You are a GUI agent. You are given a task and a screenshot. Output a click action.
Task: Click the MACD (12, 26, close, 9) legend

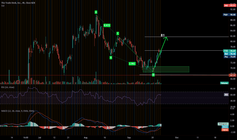(x=18, y=111)
